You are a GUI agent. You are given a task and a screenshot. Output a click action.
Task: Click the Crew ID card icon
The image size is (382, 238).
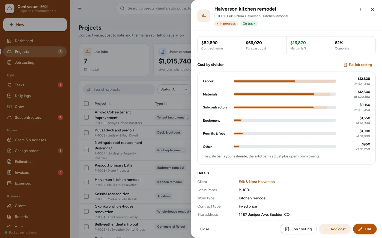pos(9,107)
